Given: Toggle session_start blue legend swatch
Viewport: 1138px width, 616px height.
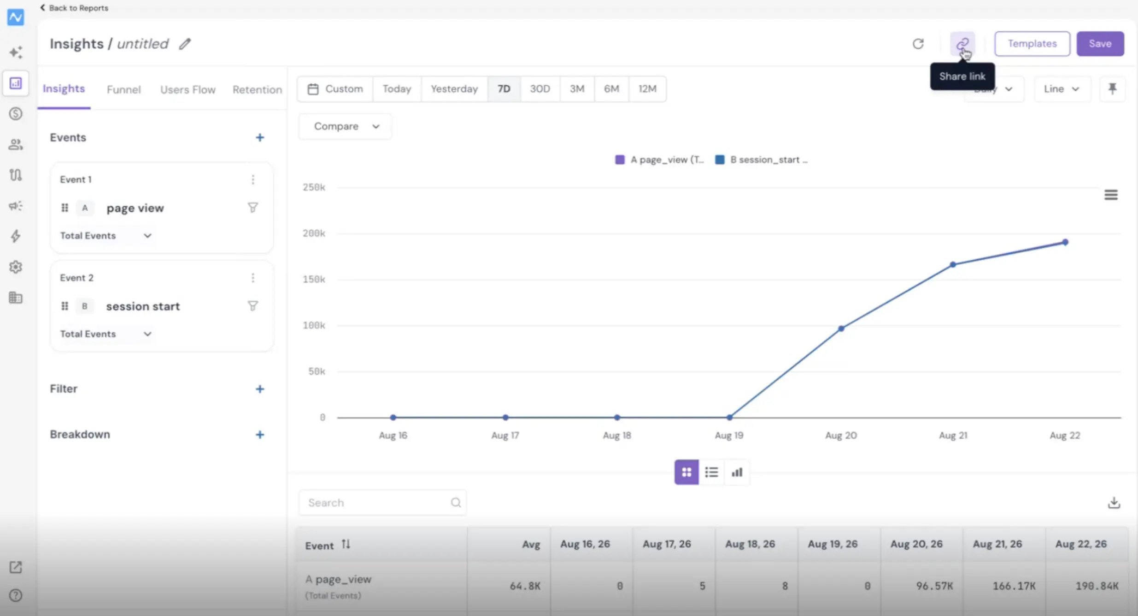Looking at the screenshot, I should click(720, 160).
